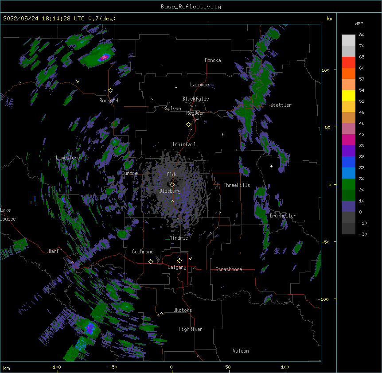Click the Innisfail city label

click(184, 144)
